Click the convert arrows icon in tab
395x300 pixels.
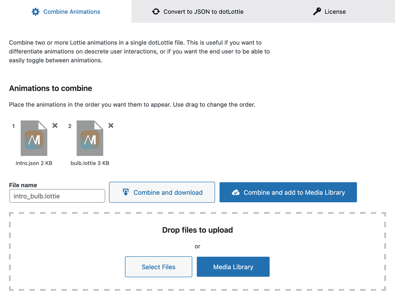(x=156, y=12)
